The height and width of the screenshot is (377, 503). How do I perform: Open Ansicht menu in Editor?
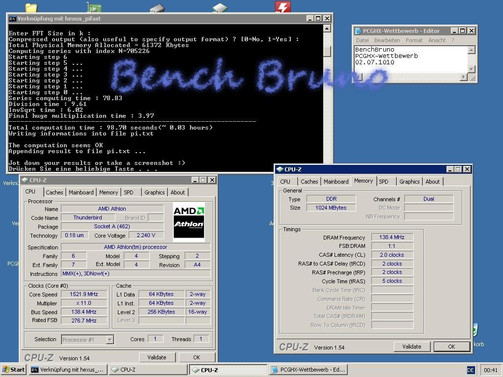437,40
